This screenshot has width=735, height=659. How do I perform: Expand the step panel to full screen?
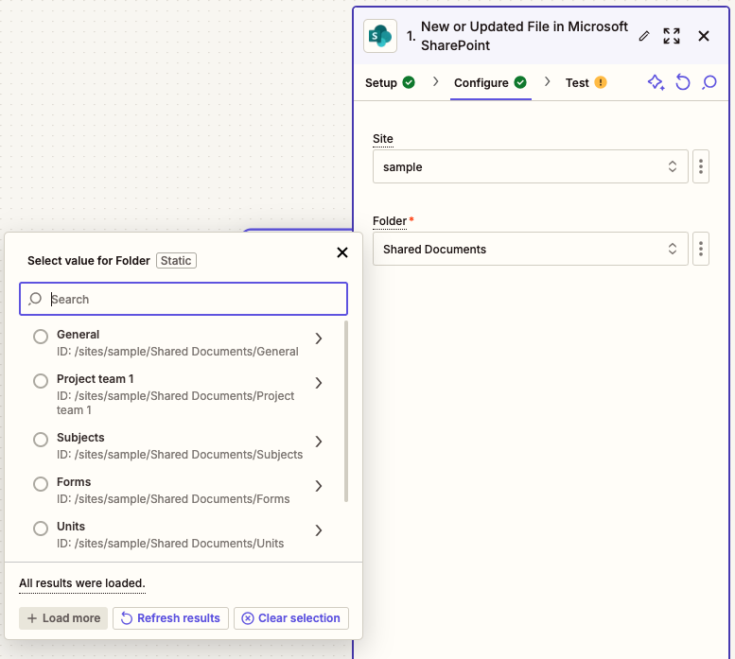[672, 36]
